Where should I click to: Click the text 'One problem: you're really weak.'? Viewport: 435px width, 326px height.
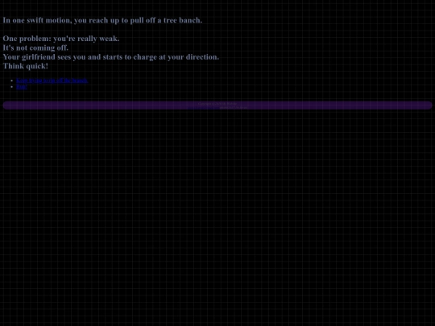click(61, 39)
